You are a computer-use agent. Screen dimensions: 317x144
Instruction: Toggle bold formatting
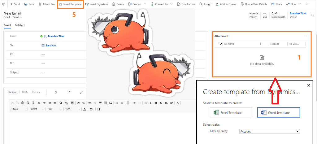145,103
